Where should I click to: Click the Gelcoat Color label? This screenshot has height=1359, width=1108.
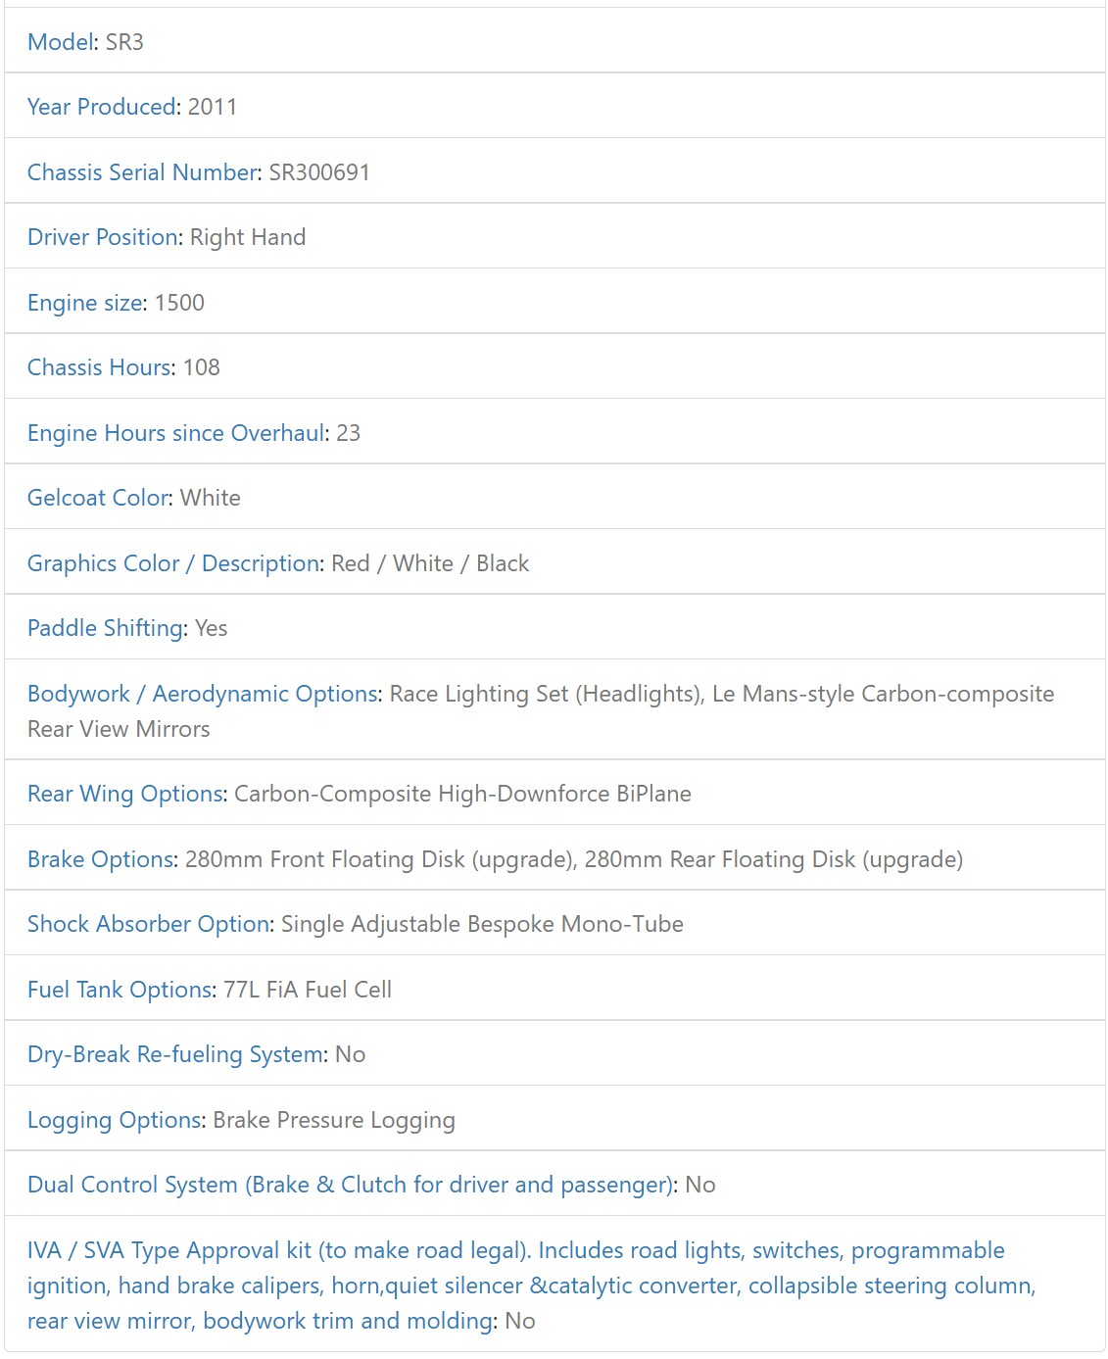click(x=98, y=498)
